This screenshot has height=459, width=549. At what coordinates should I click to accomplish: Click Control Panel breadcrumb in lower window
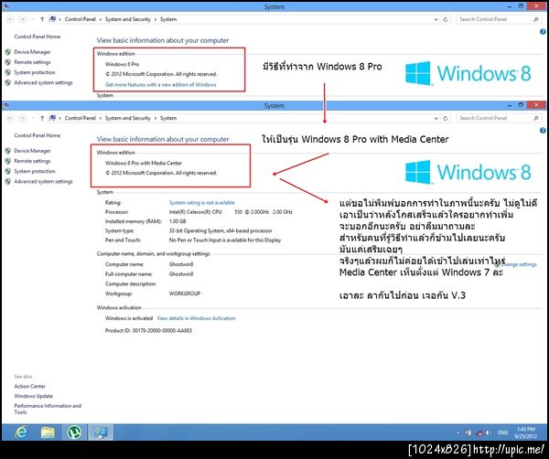coord(81,118)
